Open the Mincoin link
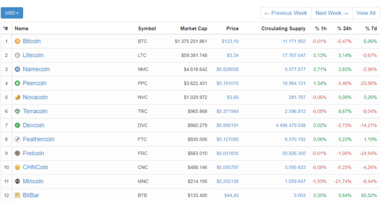The width and height of the screenshot is (385, 202). (x=33, y=182)
